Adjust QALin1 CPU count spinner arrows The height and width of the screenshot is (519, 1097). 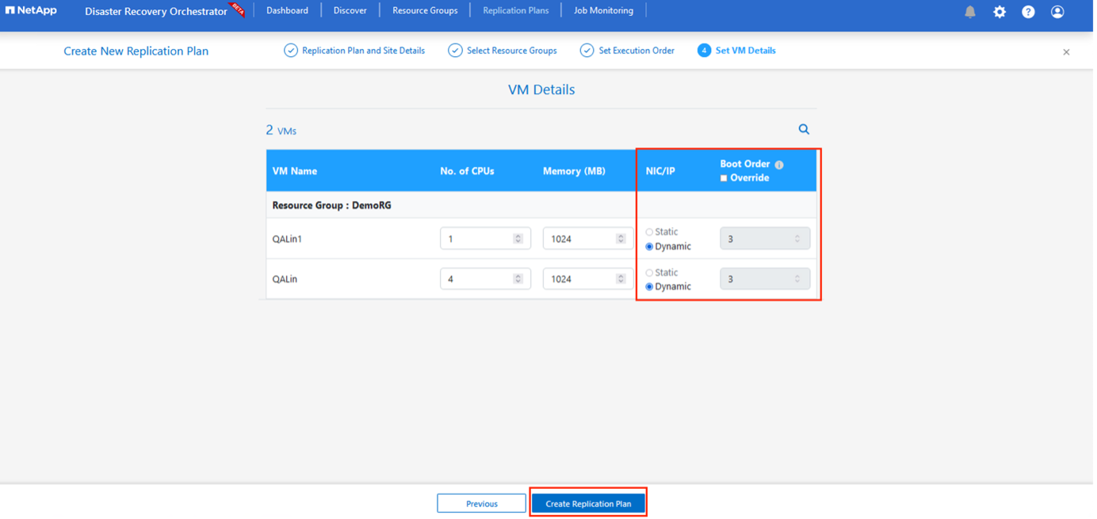click(518, 238)
